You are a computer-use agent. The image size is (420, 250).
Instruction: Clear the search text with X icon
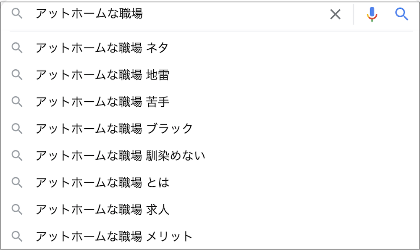pyautogui.click(x=335, y=14)
